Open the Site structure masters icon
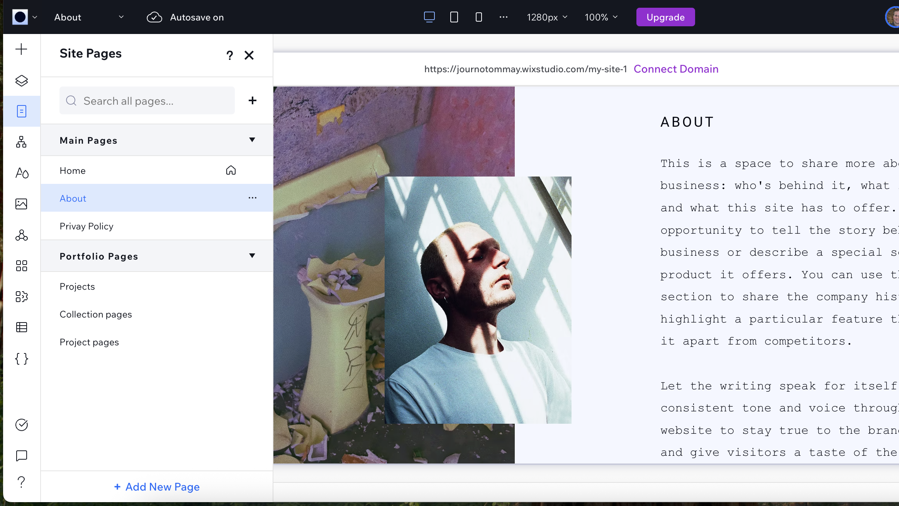Screen dimensions: 899x506 (x=21, y=142)
